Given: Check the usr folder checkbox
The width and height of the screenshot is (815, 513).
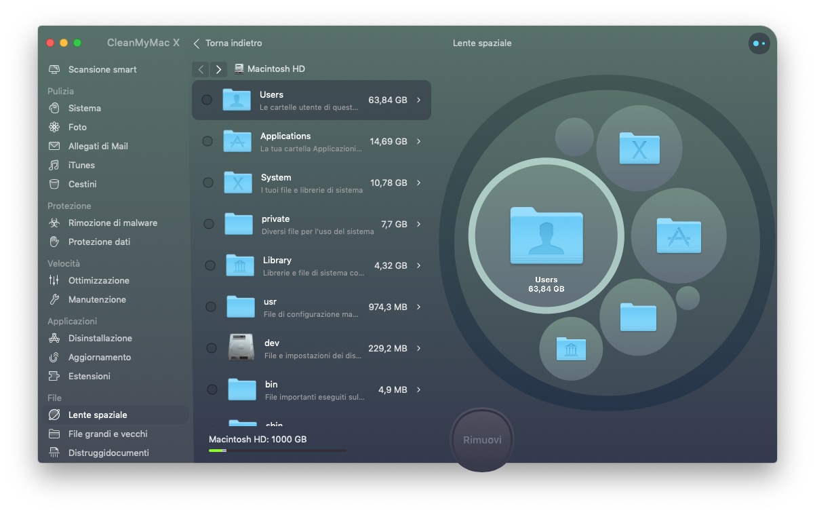Looking at the screenshot, I should 211,307.
